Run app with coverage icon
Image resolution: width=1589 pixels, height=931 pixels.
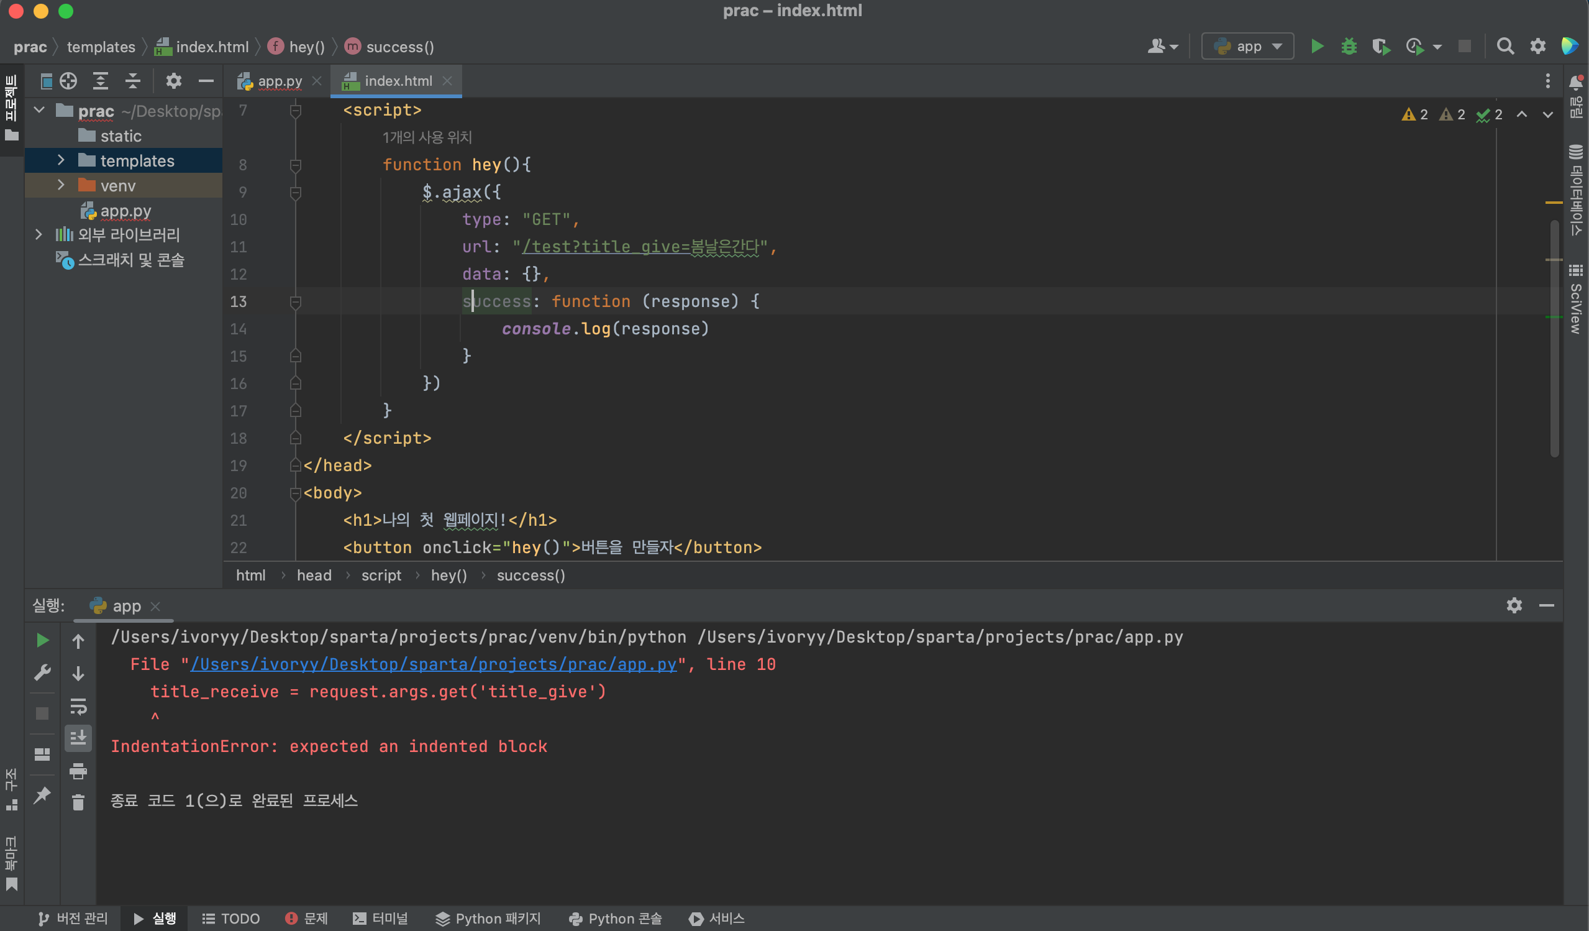[x=1381, y=47]
